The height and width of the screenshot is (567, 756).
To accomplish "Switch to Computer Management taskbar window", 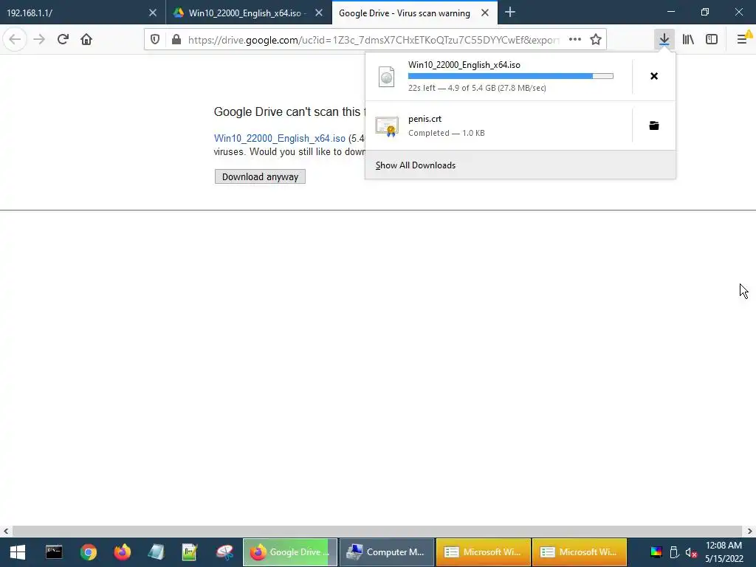I will coord(387,552).
